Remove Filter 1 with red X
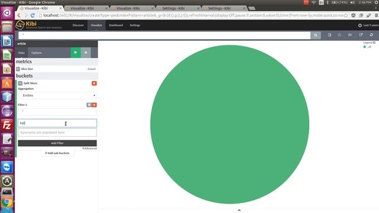Screen dimensions: 379x213 [x=95, y=105]
